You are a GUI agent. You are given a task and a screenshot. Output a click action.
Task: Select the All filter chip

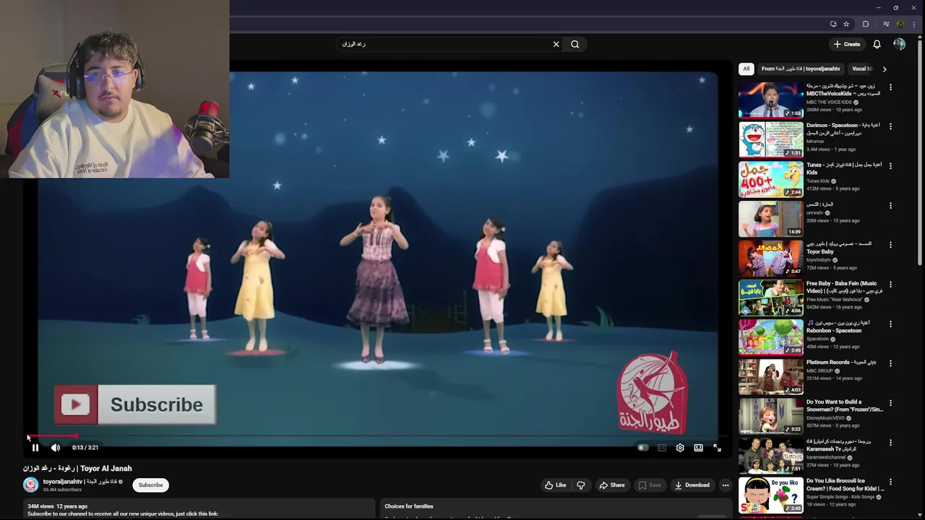coord(746,69)
